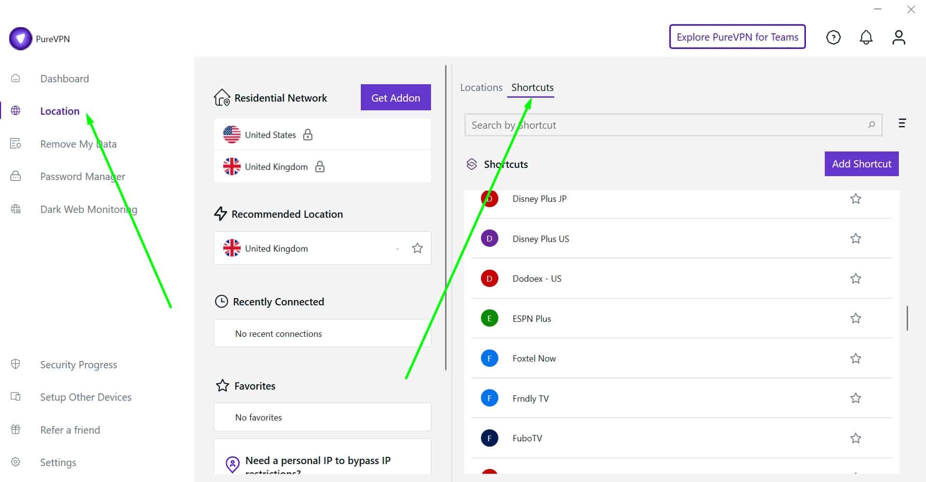This screenshot has width=926, height=482.
Task: Select the Frndly TV shortcut name
Action: tap(530, 398)
